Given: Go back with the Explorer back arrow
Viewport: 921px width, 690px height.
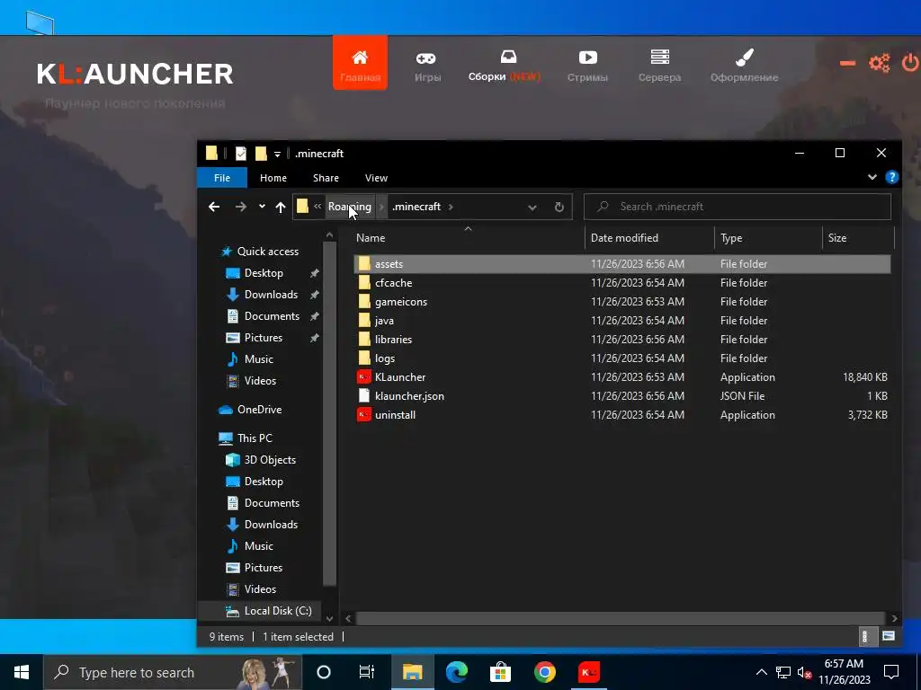Looking at the screenshot, I should click(214, 207).
